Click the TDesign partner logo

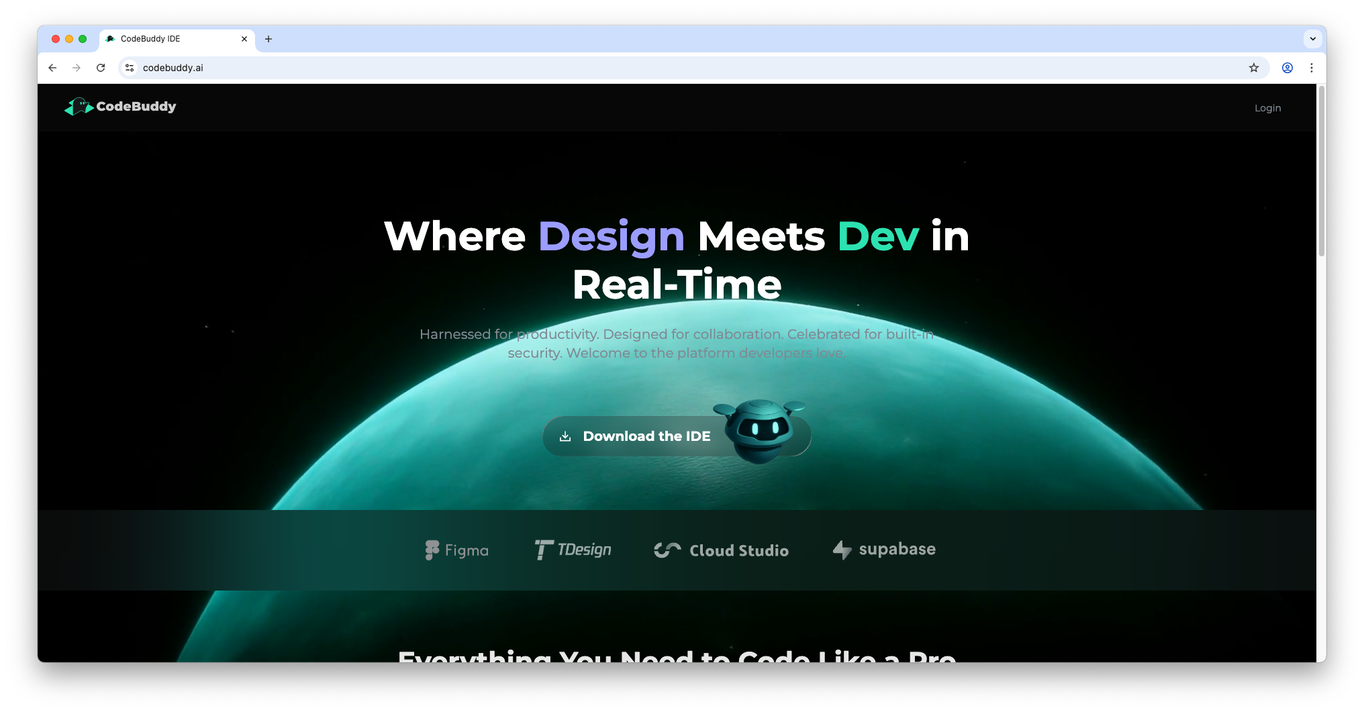click(573, 550)
